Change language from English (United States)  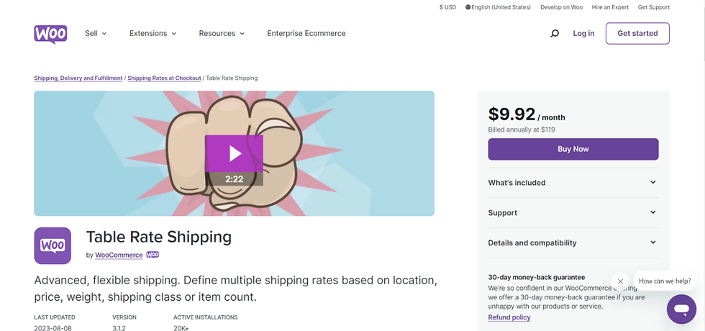click(x=498, y=7)
